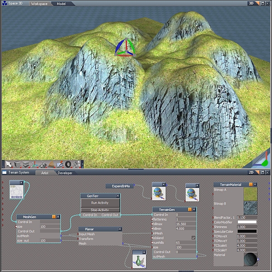
Task: Click the left globe object node thumbnail
Action: click(x=159, y=193)
